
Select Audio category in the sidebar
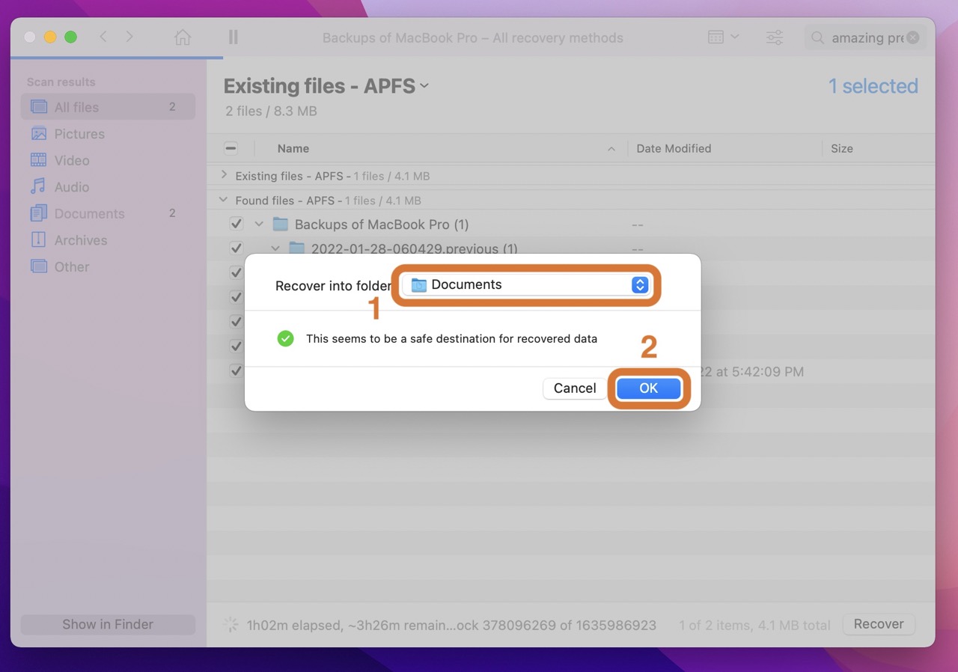click(108, 187)
